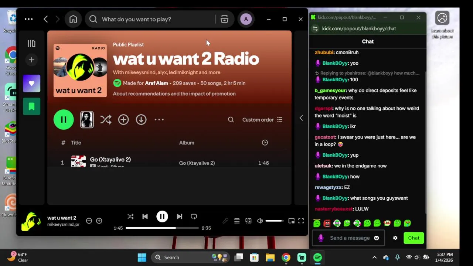Open the profile link 'Araf Alam'

coord(156,83)
